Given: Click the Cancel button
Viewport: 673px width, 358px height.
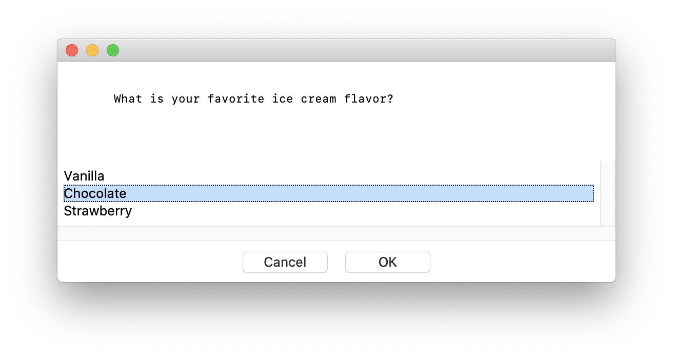Looking at the screenshot, I should 285,262.
